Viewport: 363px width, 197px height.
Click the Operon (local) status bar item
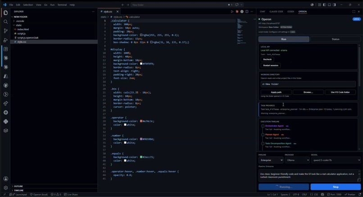point(39,194)
